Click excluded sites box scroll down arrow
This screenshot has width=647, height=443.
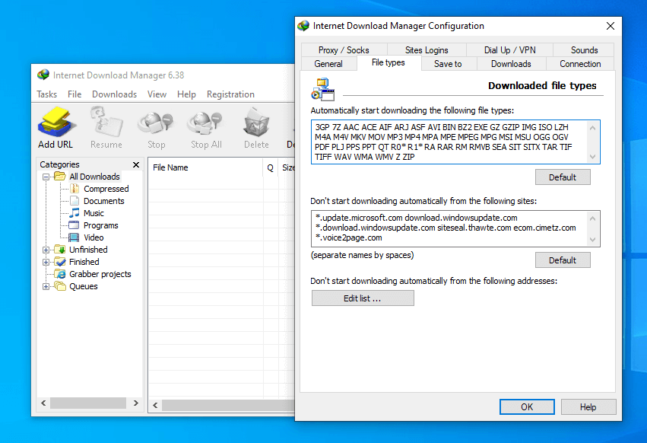[x=592, y=239]
